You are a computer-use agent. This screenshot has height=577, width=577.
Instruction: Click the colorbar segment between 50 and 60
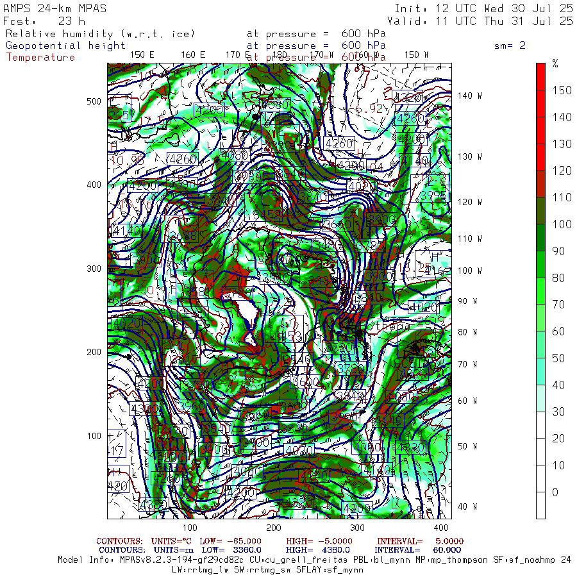tap(540, 345)
